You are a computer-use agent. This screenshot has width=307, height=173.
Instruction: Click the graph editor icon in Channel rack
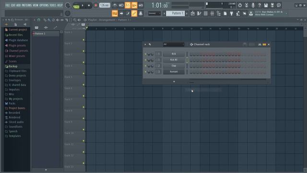(260, 45)
